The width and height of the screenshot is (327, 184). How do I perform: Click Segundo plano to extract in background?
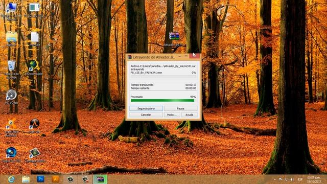pos(146,108)
